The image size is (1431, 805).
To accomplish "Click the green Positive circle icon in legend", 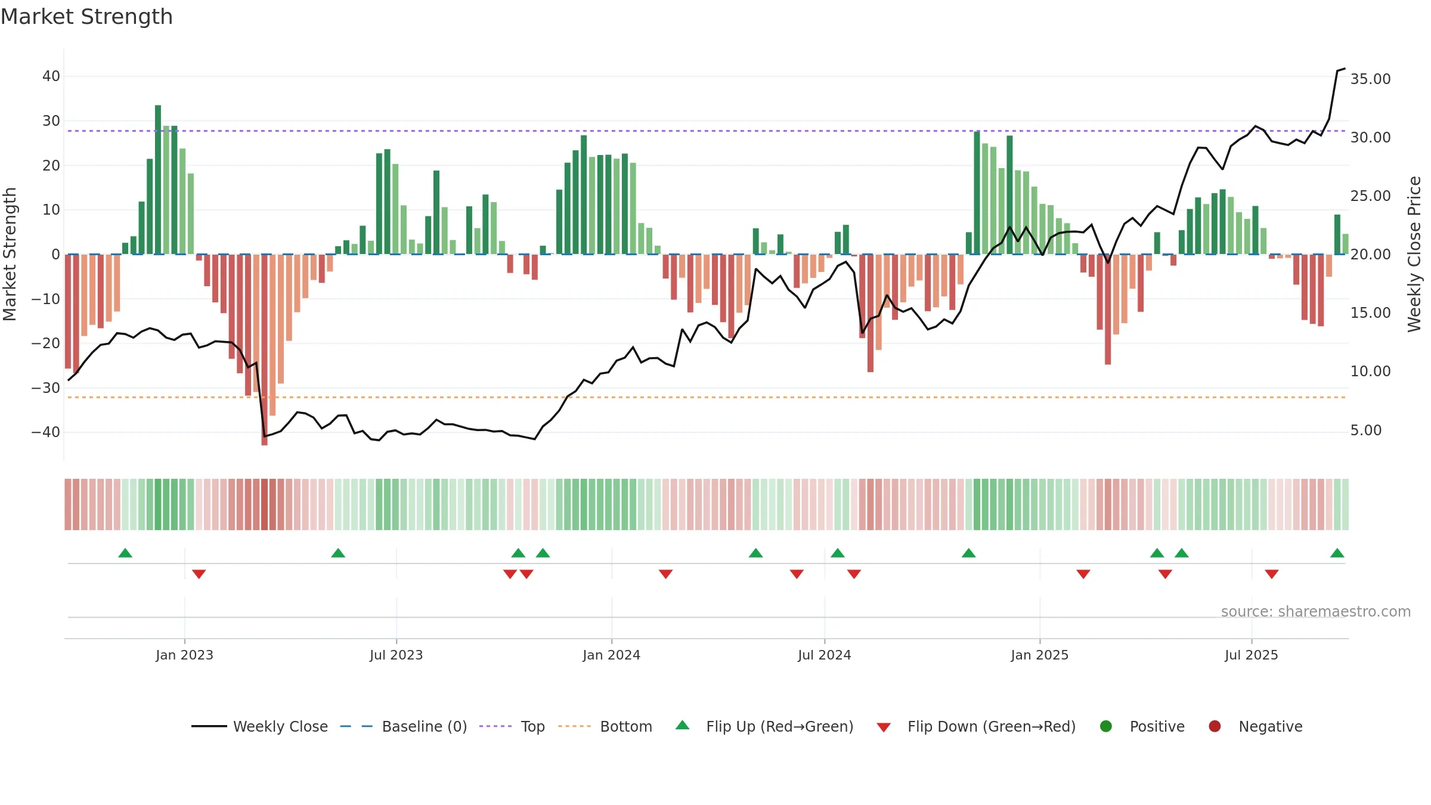I will 1106,726.
